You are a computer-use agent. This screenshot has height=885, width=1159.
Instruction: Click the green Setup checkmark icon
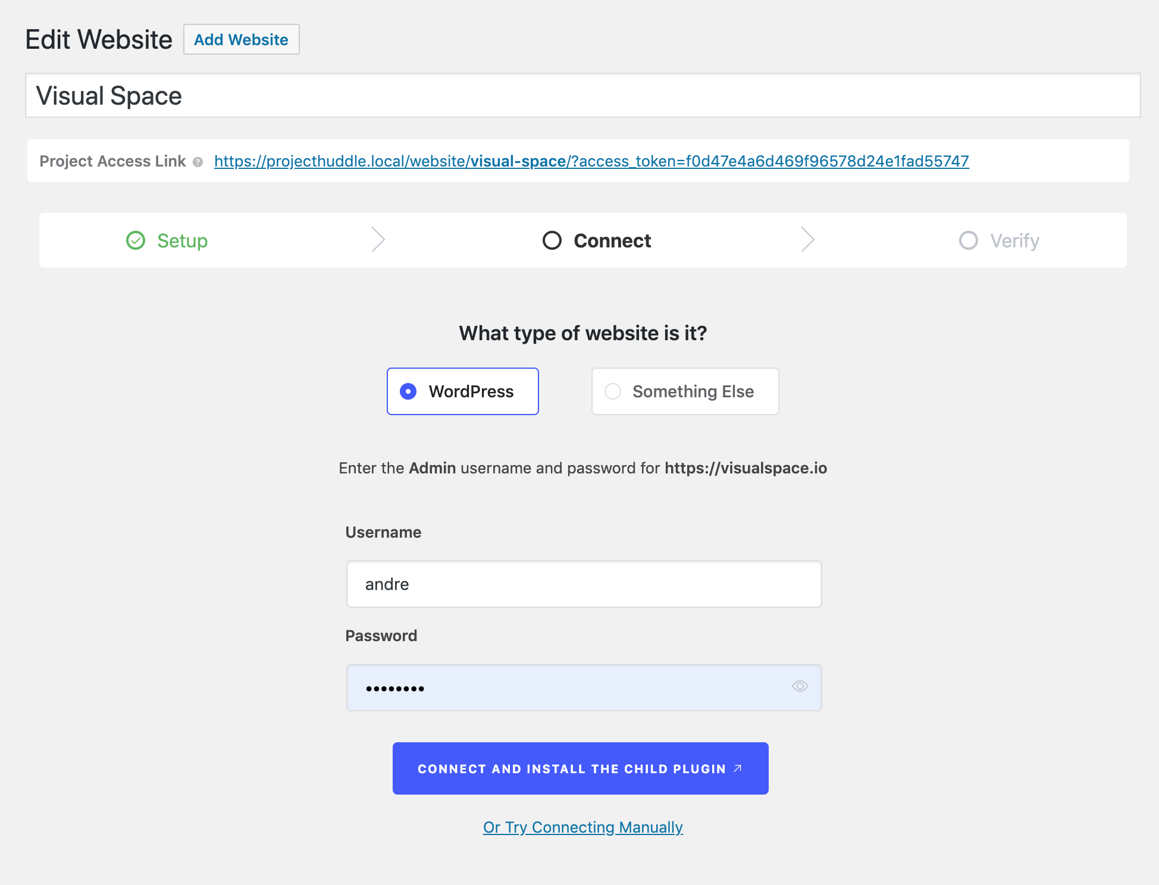click(136, 240)
